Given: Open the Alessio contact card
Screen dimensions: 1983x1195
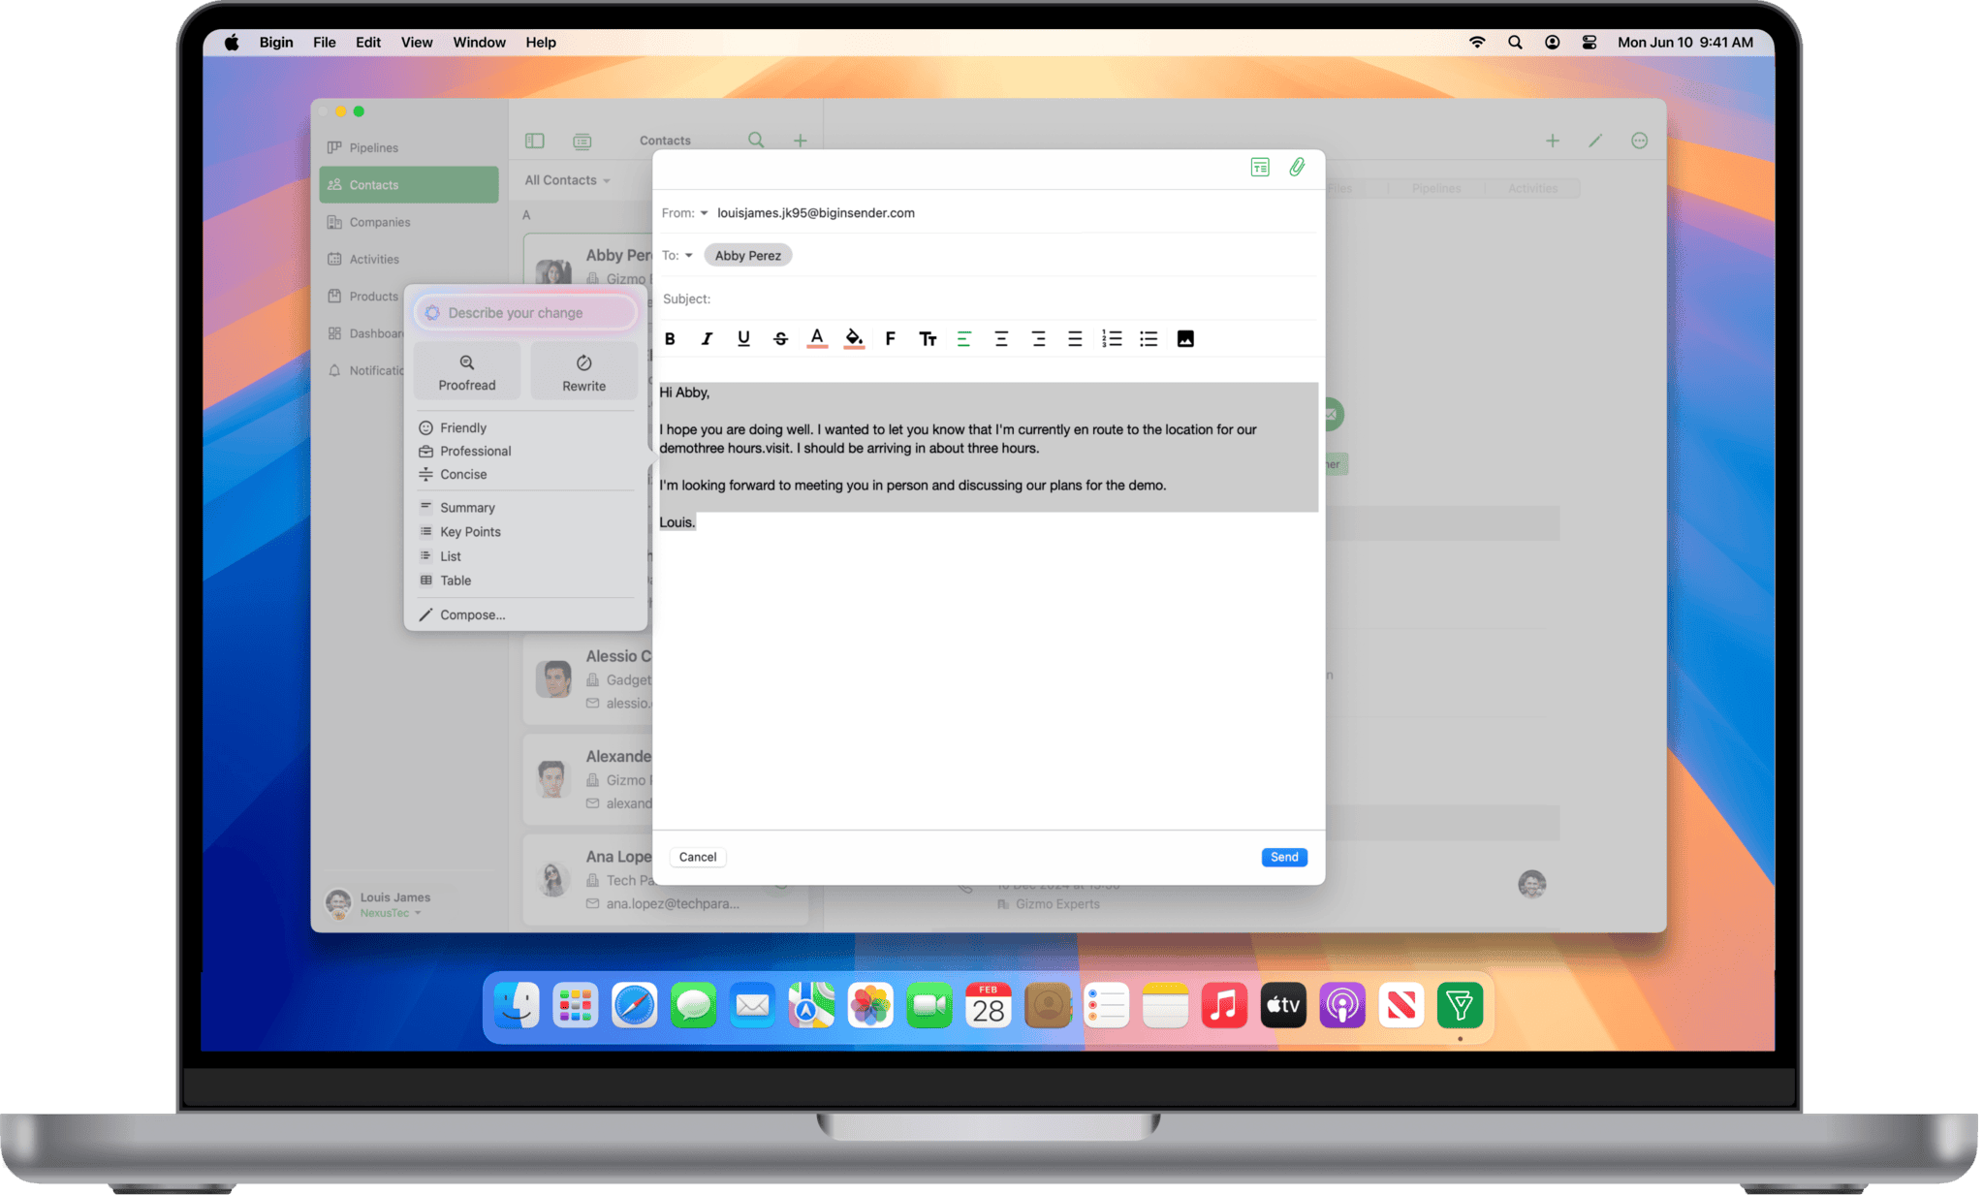Looking at the screenshot, I should pos(588,680).
